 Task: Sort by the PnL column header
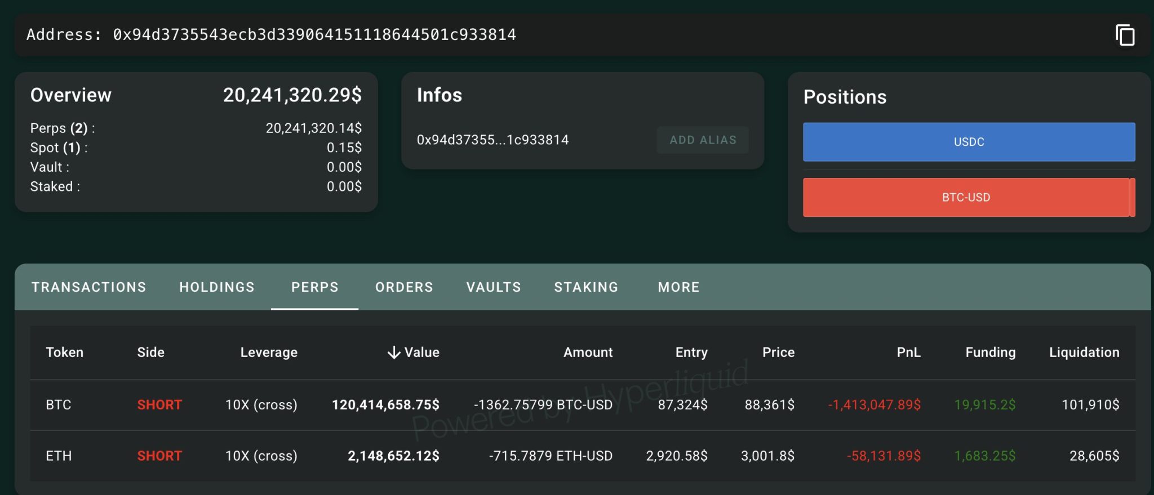(x=908, y=353)
